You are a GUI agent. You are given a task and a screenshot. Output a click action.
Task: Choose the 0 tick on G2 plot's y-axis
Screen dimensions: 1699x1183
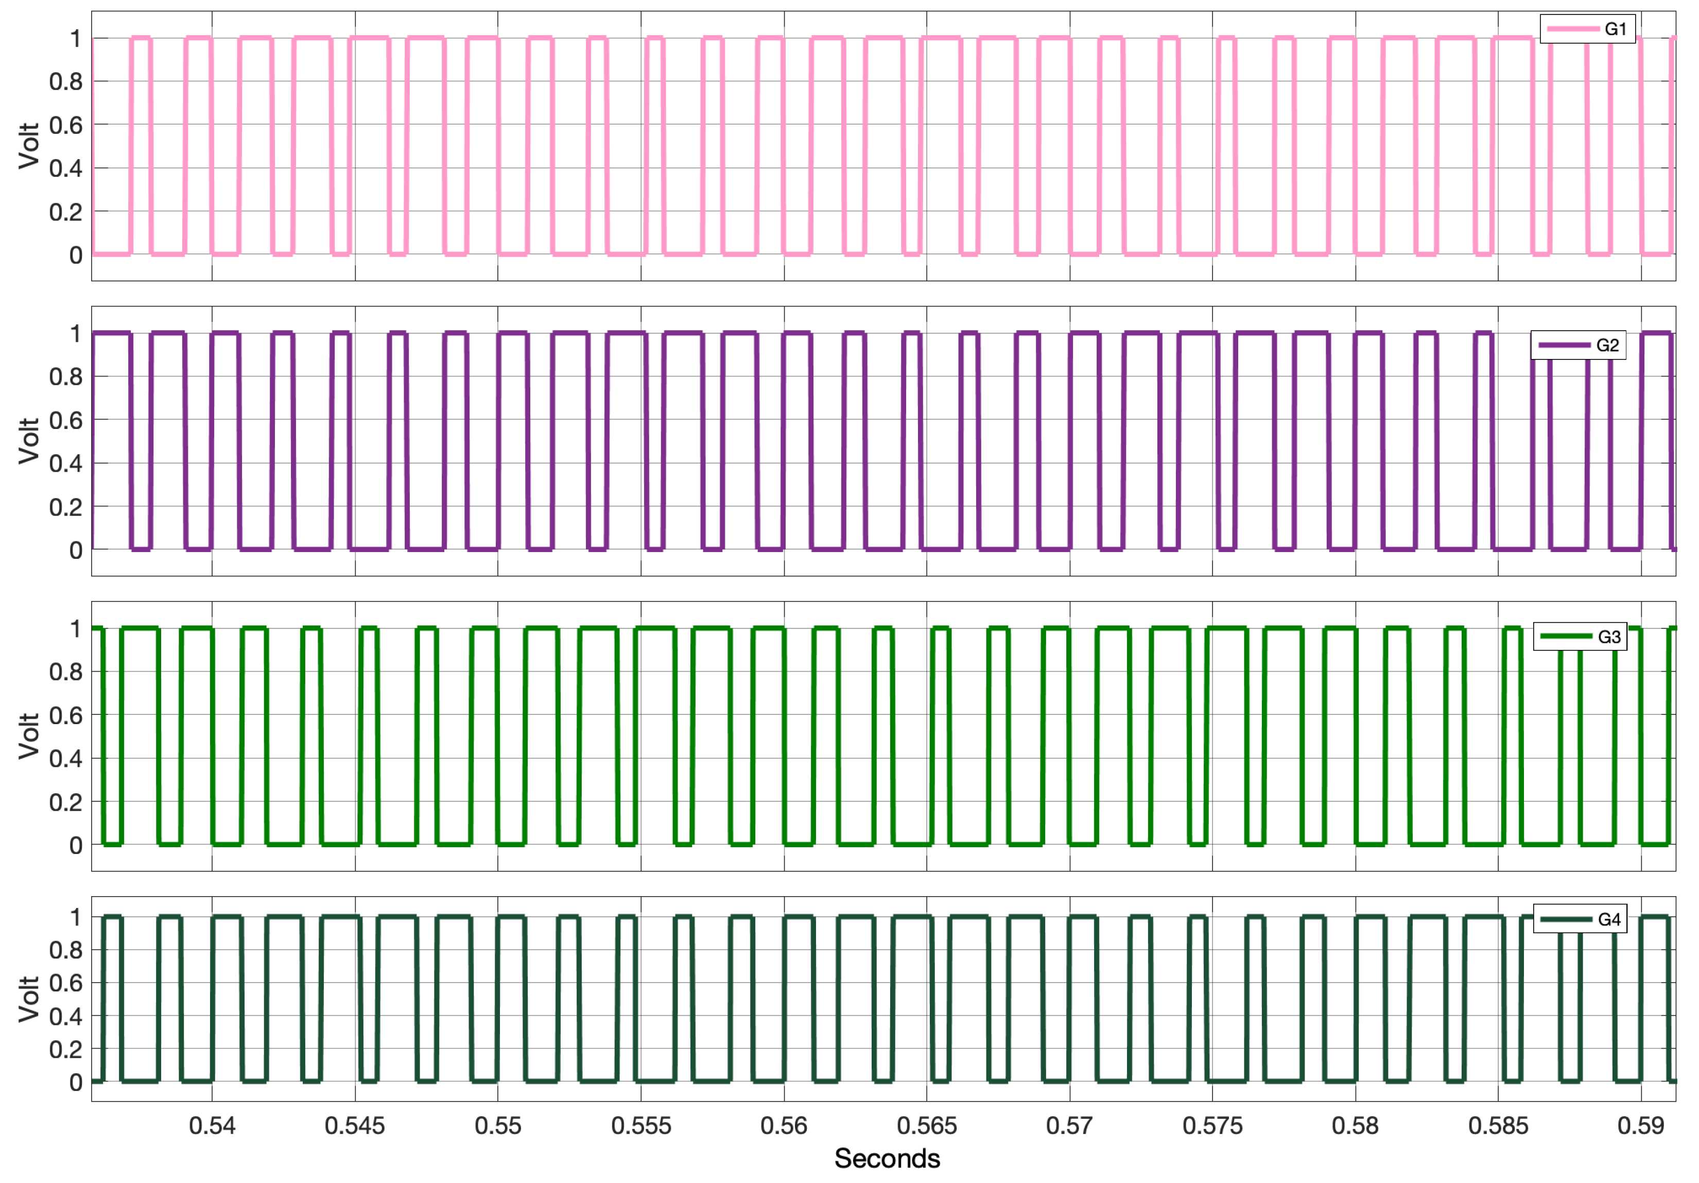(76, 551)
